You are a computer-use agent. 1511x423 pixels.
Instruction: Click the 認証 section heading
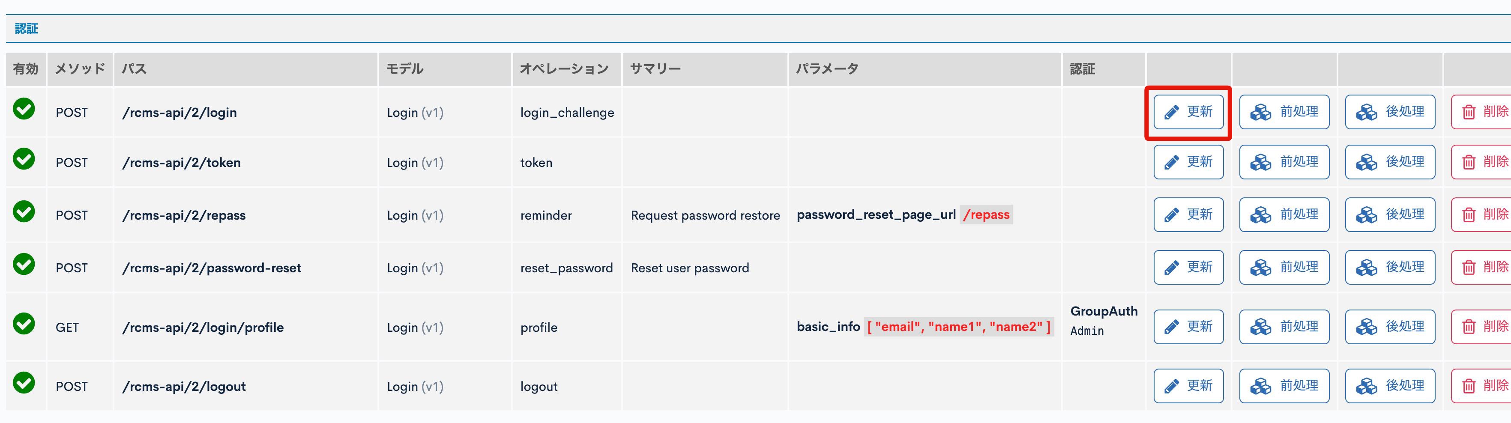(27, 29)
